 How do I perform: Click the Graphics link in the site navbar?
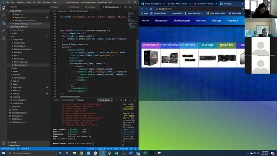pos(233,21)
